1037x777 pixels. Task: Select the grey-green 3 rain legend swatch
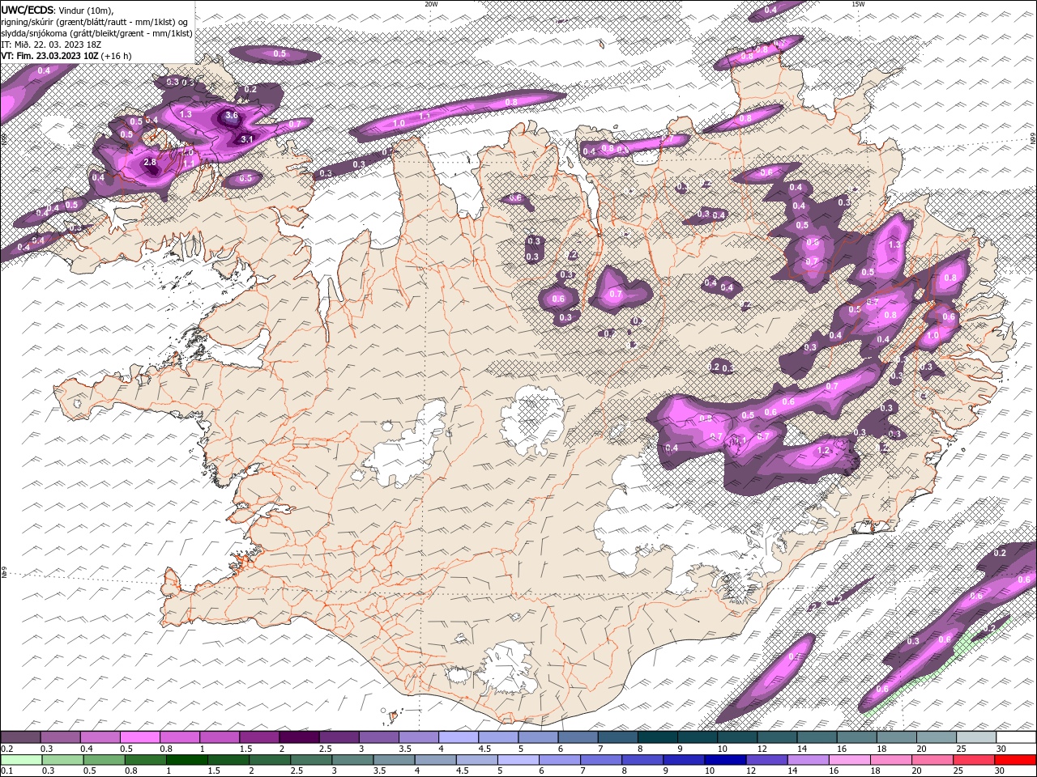352,759
